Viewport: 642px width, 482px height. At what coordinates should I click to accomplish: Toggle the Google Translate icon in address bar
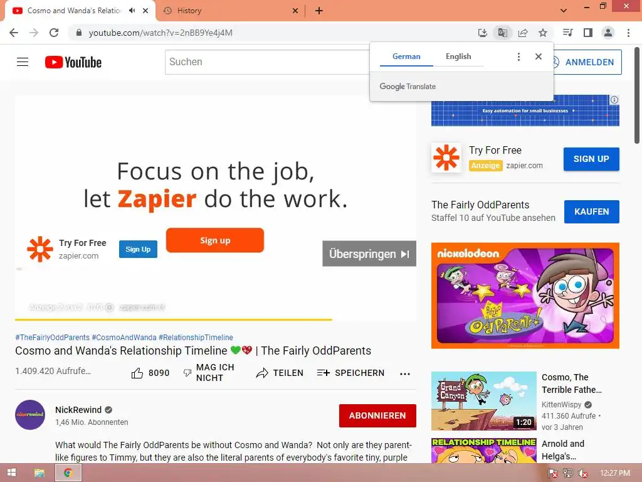click(502, 33)
